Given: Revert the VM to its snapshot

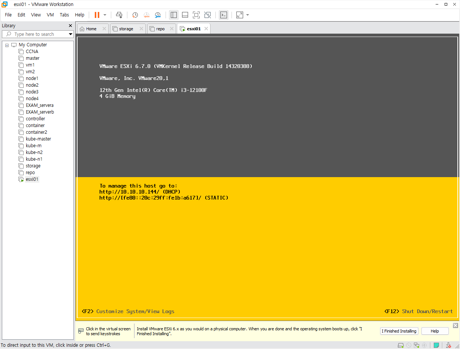Looking at the screenshot, I should (x=146, y=15).
